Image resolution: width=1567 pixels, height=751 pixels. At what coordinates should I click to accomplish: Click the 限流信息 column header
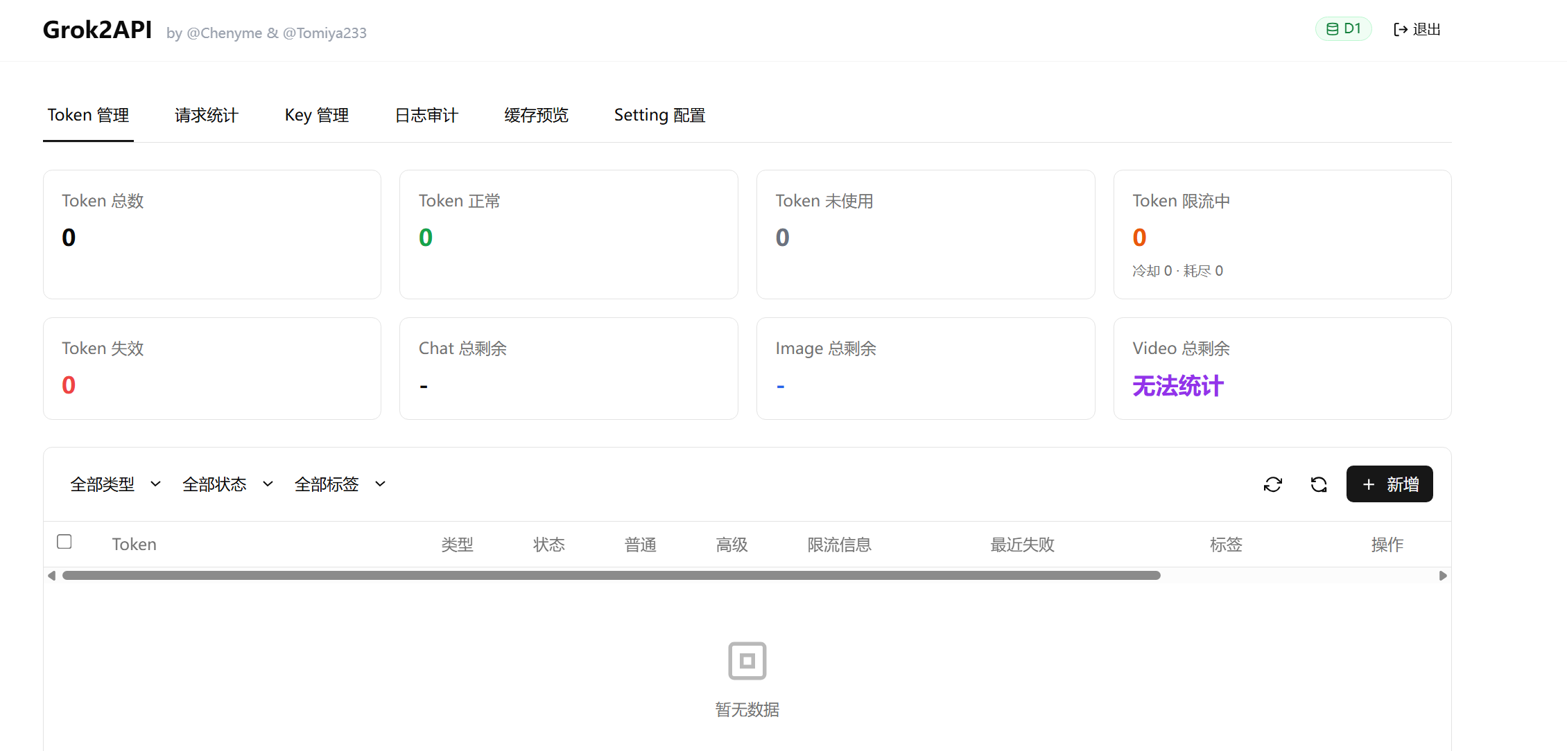(x=840, y=545)
